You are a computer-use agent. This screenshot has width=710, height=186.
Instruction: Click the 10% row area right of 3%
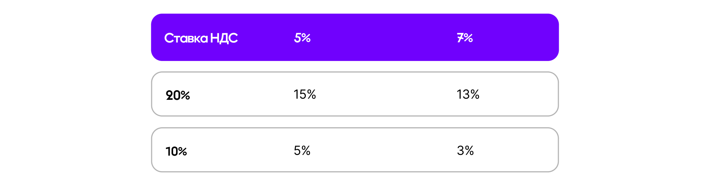(x=515, y=150)
